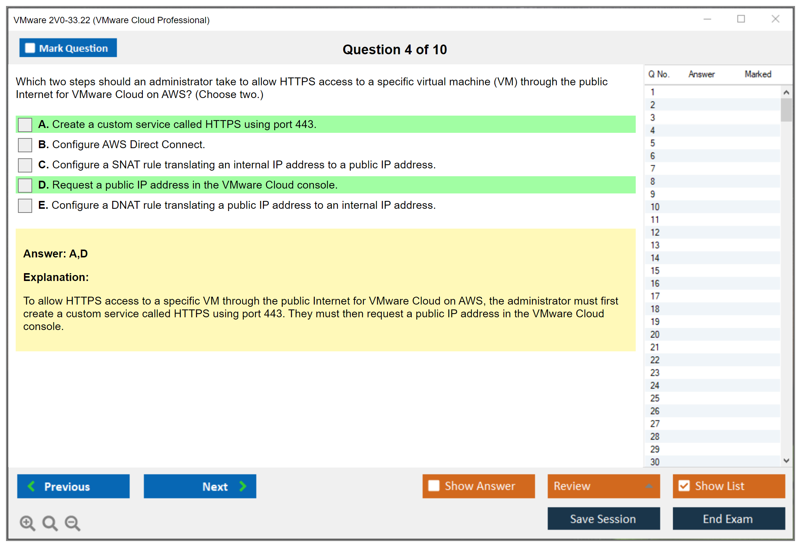Click the green right arrow on Next

click(243, 486)
